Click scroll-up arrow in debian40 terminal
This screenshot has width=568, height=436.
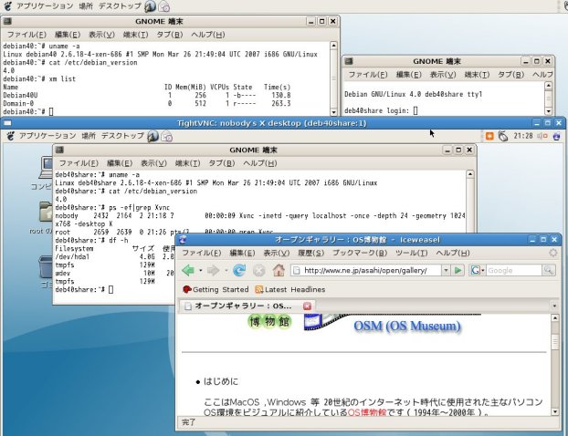pos(333,46)
